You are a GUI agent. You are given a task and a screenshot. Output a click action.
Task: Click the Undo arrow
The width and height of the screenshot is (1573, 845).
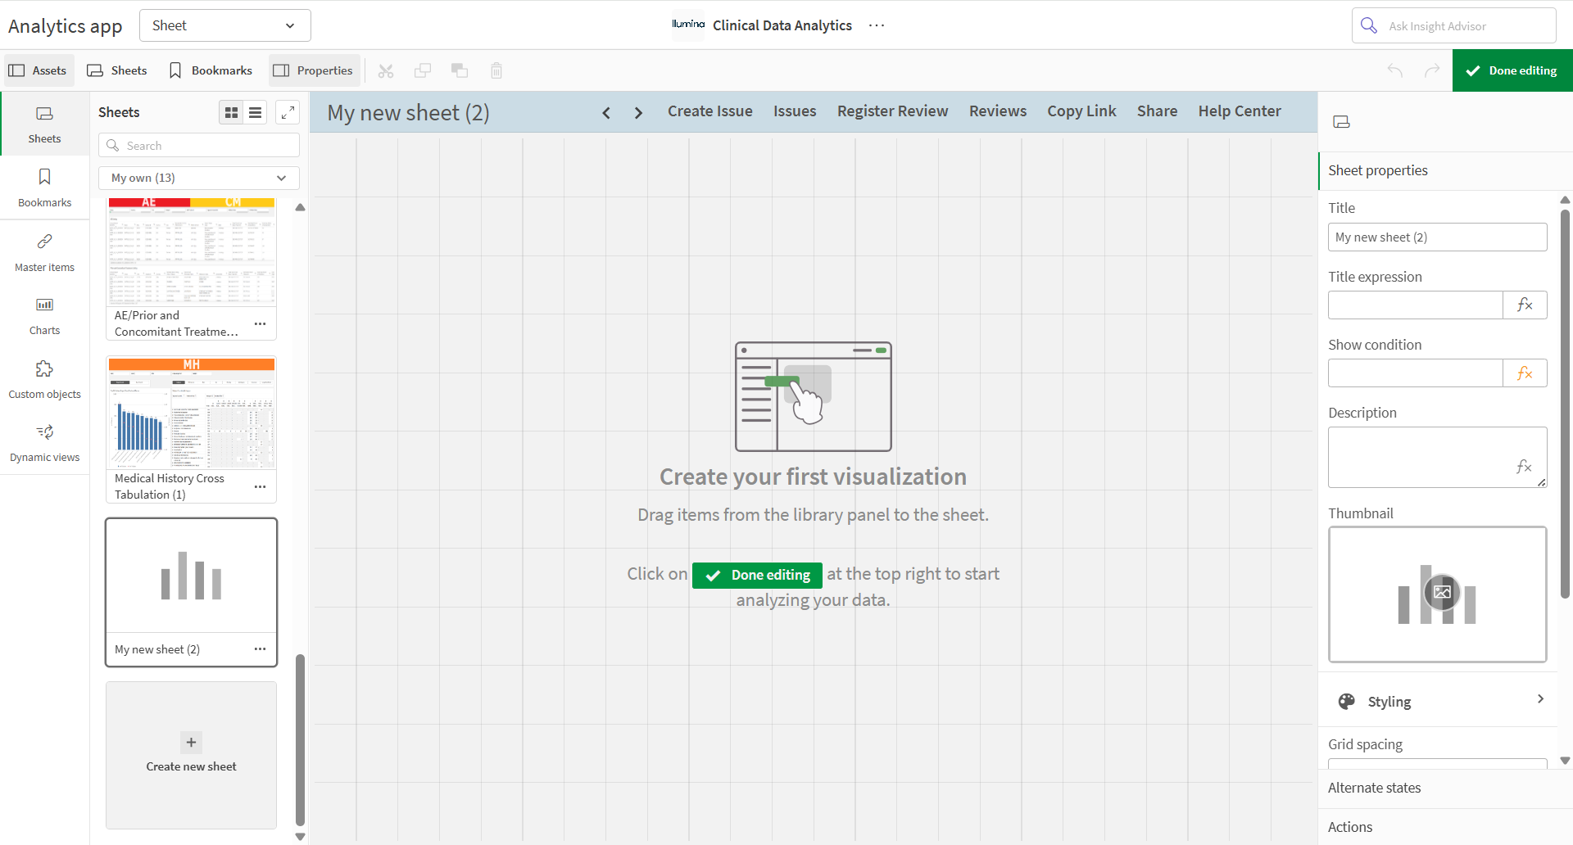(1395, 70)
